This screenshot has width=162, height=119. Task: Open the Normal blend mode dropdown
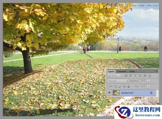point(118,81)
